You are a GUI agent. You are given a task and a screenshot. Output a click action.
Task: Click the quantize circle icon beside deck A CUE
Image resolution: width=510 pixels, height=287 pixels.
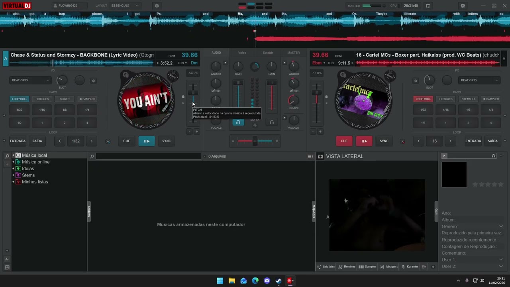pos(108,141)
